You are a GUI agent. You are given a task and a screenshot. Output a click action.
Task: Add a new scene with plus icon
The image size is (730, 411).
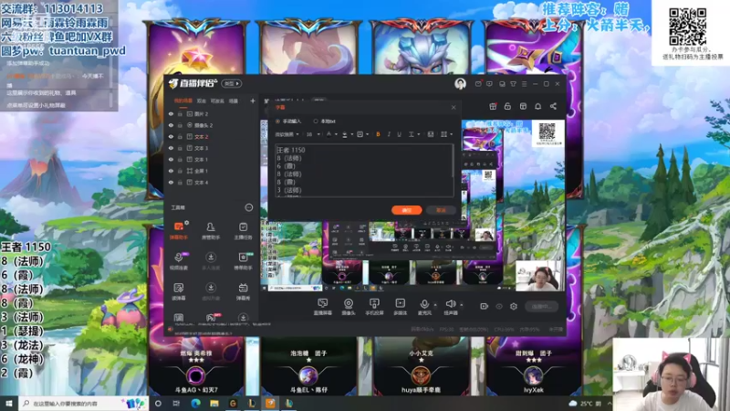point(253,100)
